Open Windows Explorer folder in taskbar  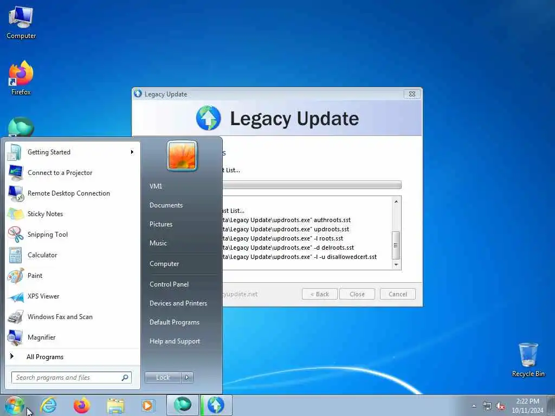115,405
